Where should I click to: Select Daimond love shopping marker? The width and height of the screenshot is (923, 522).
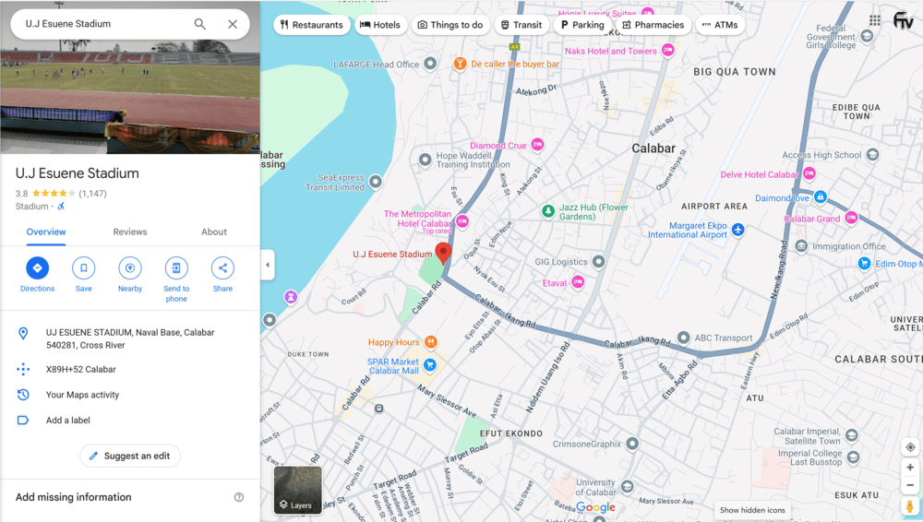click(x=820, y=197)
